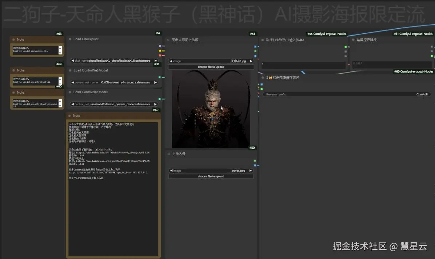This screenshot has height=259, width=435.
Task: Collapse the 上传人像 node via its title dot
Action: [x=168, y=153]
